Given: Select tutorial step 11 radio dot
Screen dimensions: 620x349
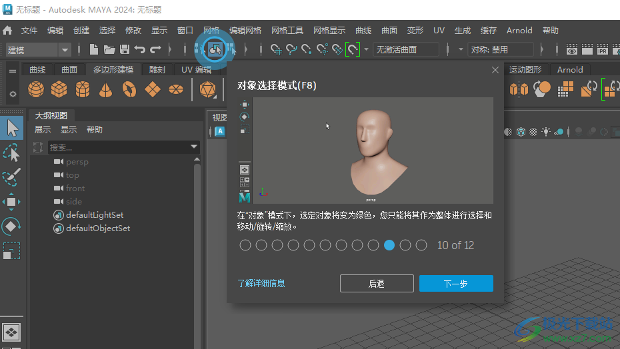Looking at the screenshot, I should pos(405,245).
